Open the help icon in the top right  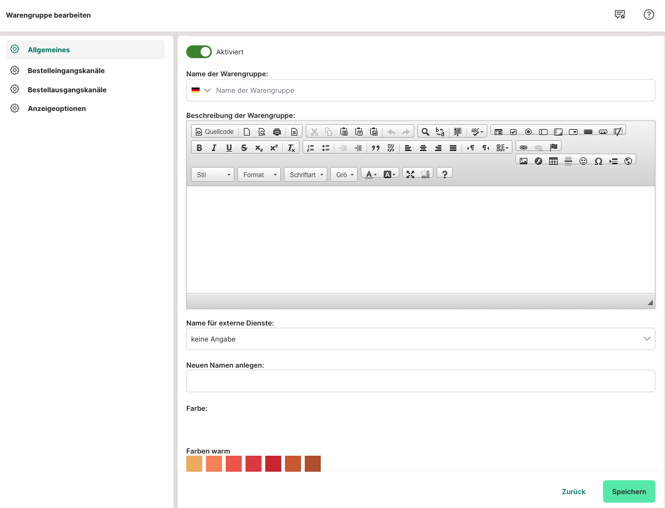(649, 15)
